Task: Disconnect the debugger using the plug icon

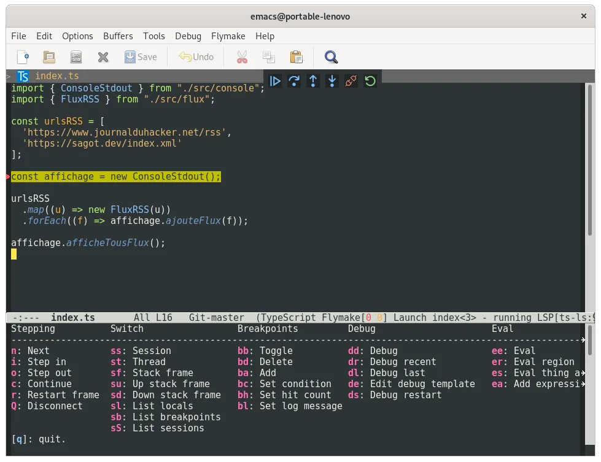Action: pos(351,80)
